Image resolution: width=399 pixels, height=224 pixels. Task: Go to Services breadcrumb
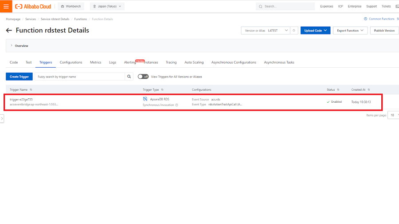point(31,19)
